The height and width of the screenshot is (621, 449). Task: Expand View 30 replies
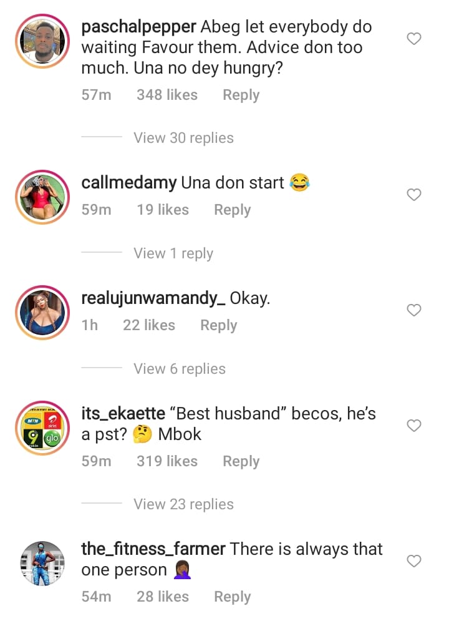click(x=183, y=138)
